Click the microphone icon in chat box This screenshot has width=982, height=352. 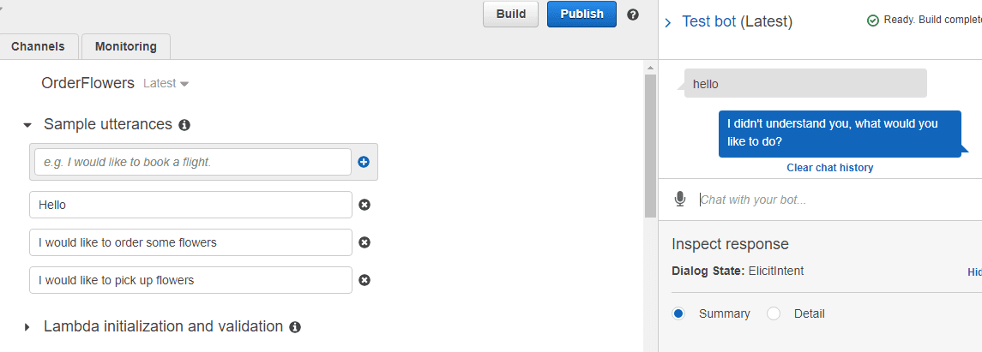click(x=679, y=200)
